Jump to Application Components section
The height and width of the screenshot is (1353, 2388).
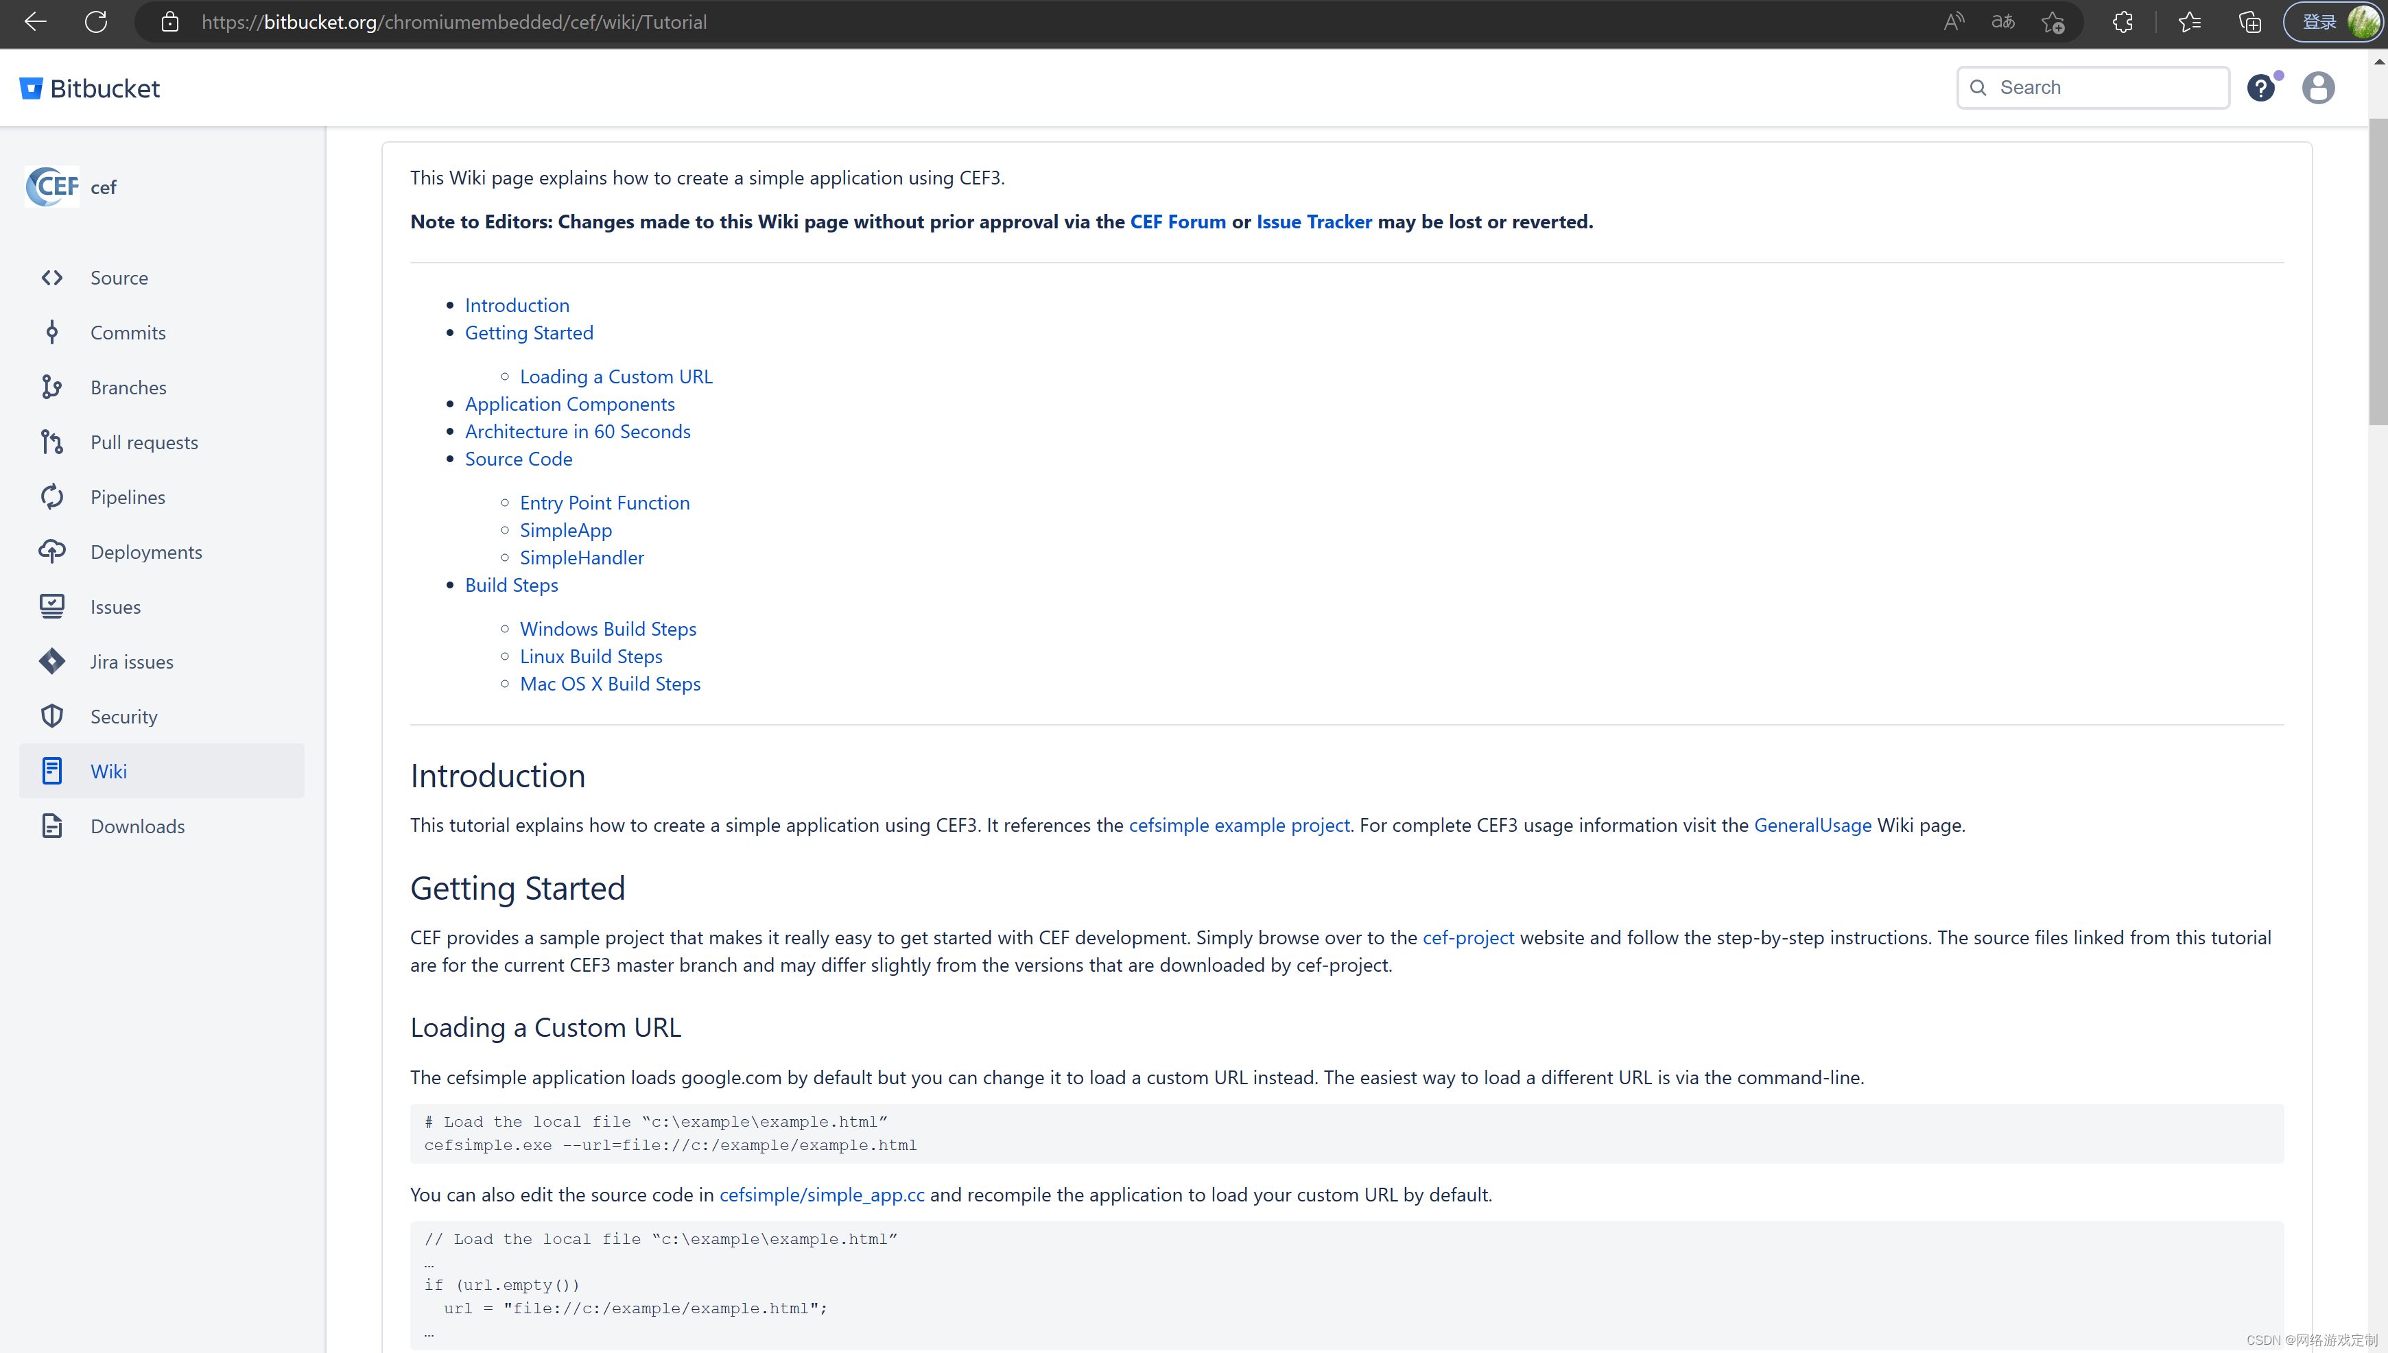click(570, 404)
